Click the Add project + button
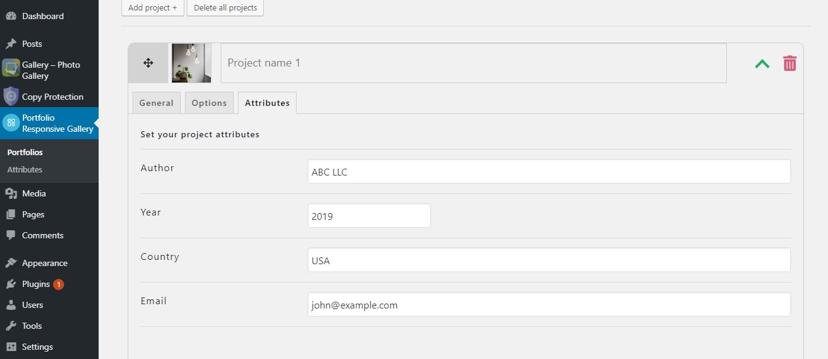This screenshot has width=828, height=359. pyautogui.click(x=152, y=8)
